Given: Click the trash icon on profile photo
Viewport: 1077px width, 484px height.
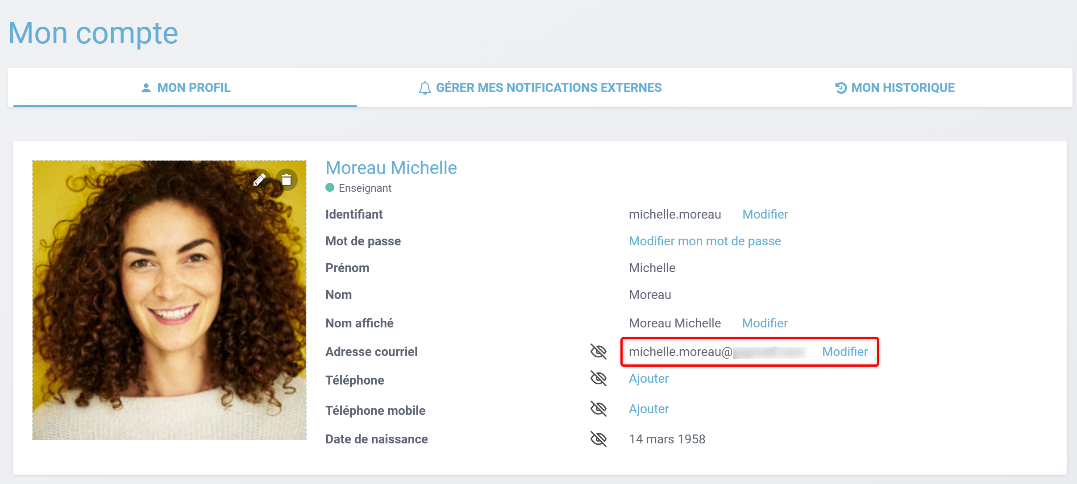Looking at the screenshot, I should tap(287, 180).
